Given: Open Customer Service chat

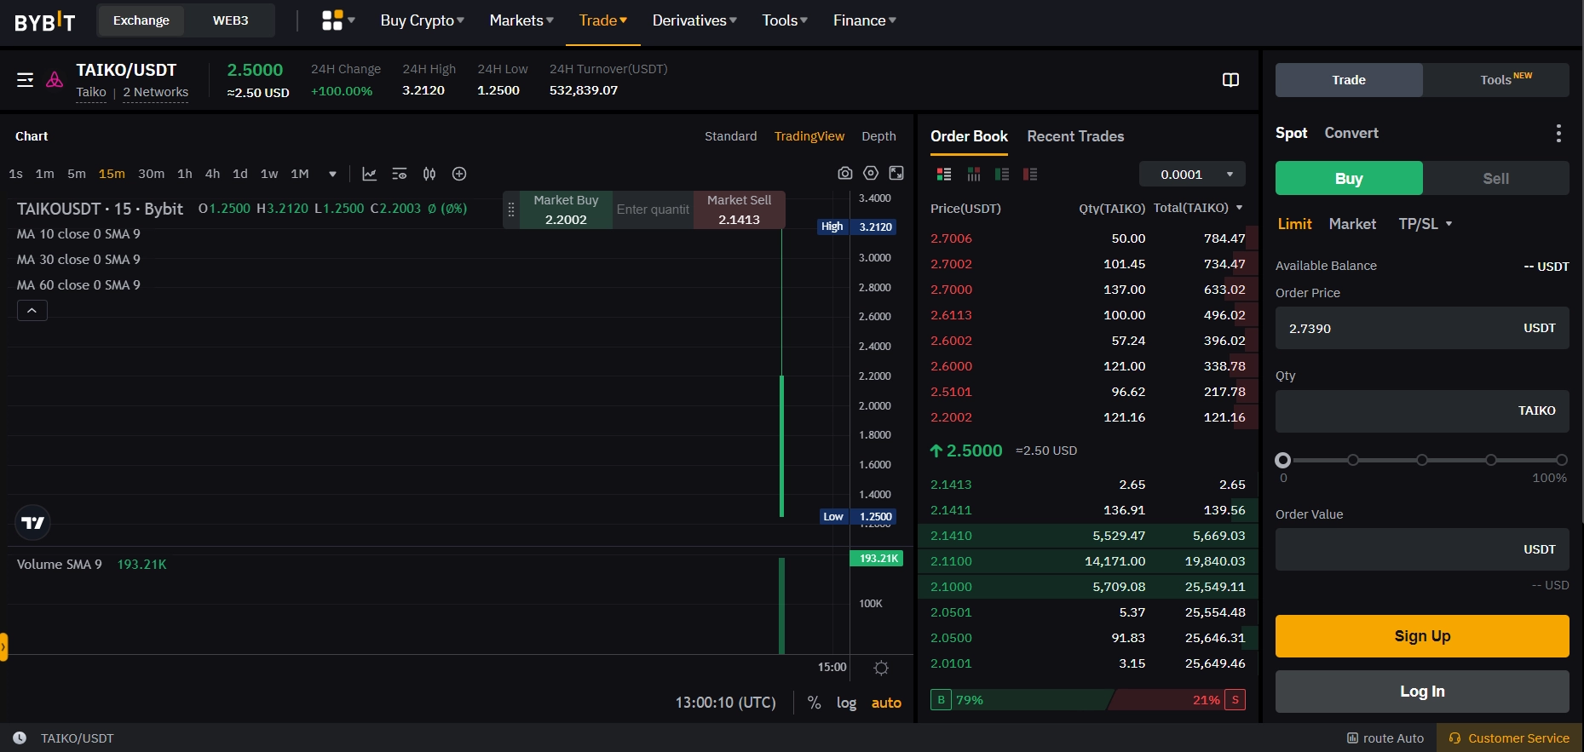Looking at the screenshot, I should pyautogui.click(x=1509, y=738).
